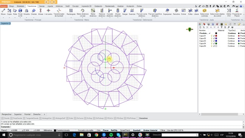245x138 pixels.
Task: Select the Superponer tool
Action: (167, 12)
